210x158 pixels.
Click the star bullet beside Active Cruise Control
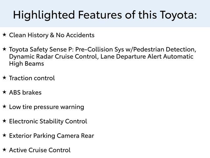tap(4, 149)
